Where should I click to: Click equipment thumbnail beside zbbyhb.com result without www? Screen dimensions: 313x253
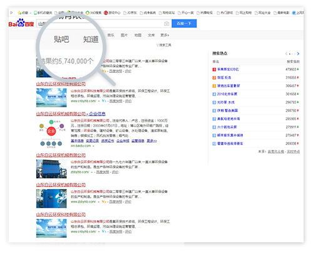click(x=51, y=169)
